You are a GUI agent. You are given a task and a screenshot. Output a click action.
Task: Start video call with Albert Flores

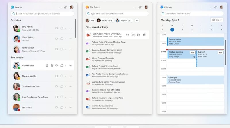point(57,66)
